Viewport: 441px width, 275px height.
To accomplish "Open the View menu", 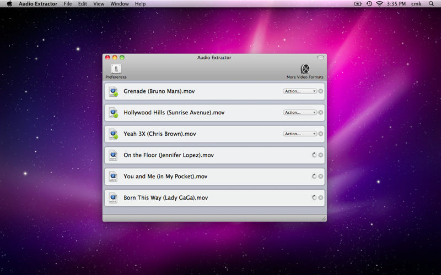I will click(x=99, y=4).
